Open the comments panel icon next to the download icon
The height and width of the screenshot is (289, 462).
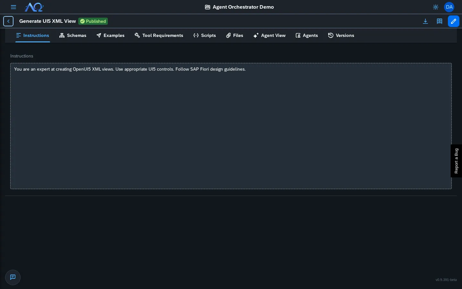pos(440,21)
